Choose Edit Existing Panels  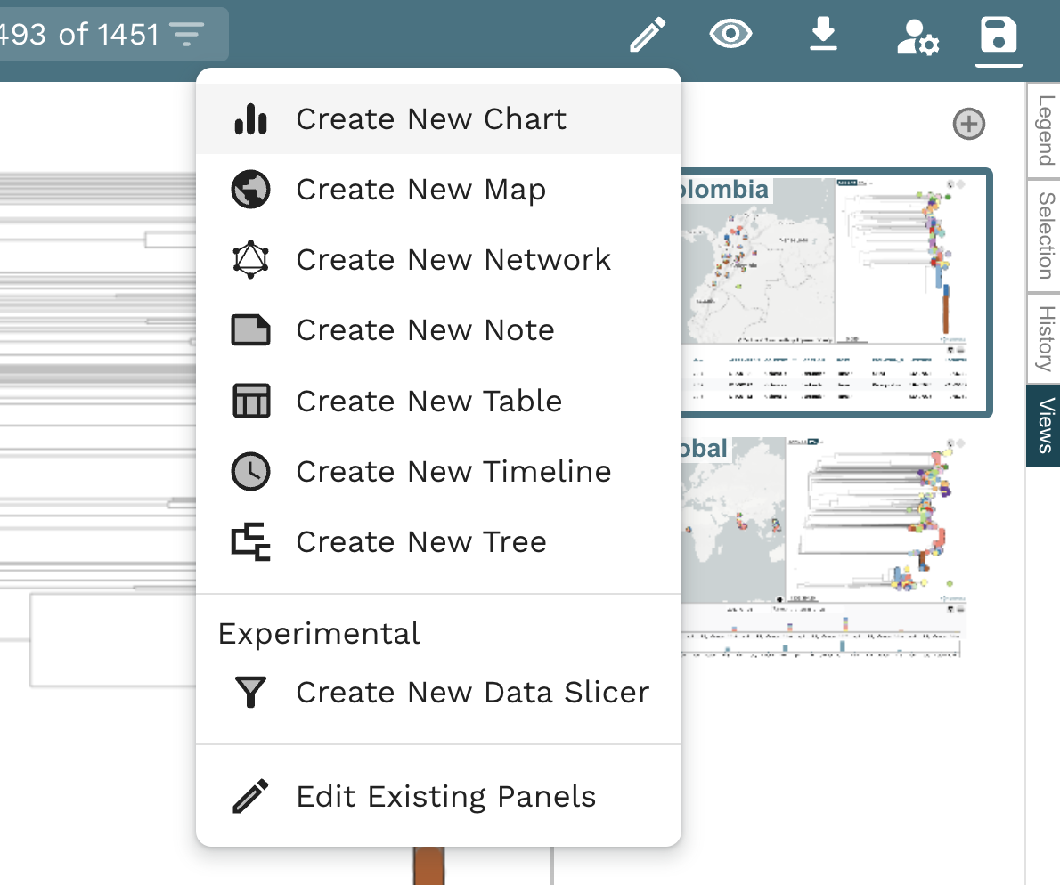coord(439,796)
